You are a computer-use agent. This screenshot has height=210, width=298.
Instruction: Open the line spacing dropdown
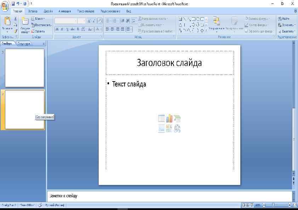point(134,21)
